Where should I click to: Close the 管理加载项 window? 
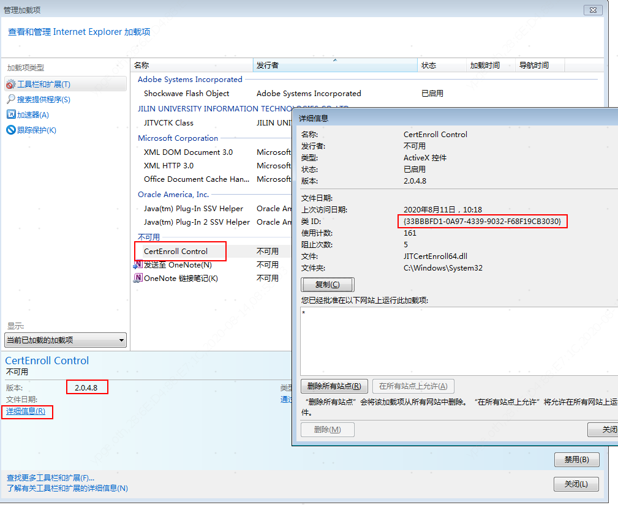coord(593,10)
